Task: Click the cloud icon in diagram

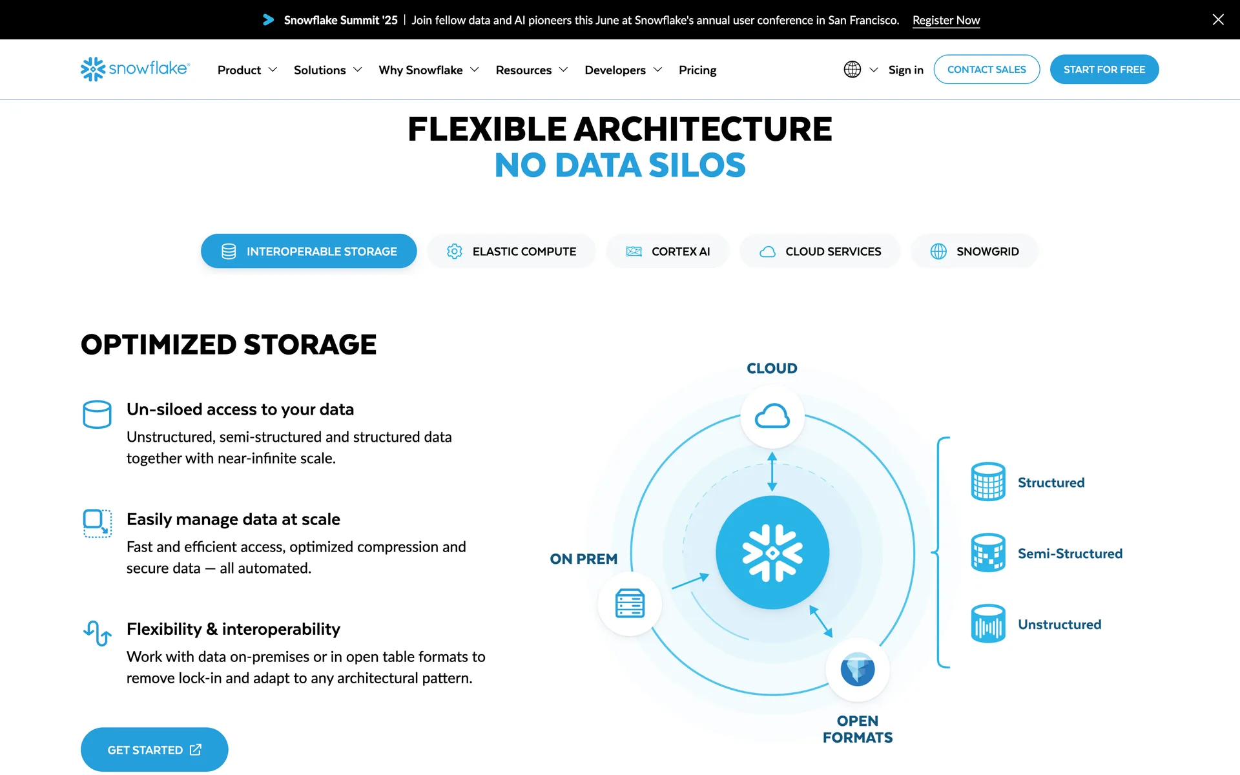Action: point(772,417)
